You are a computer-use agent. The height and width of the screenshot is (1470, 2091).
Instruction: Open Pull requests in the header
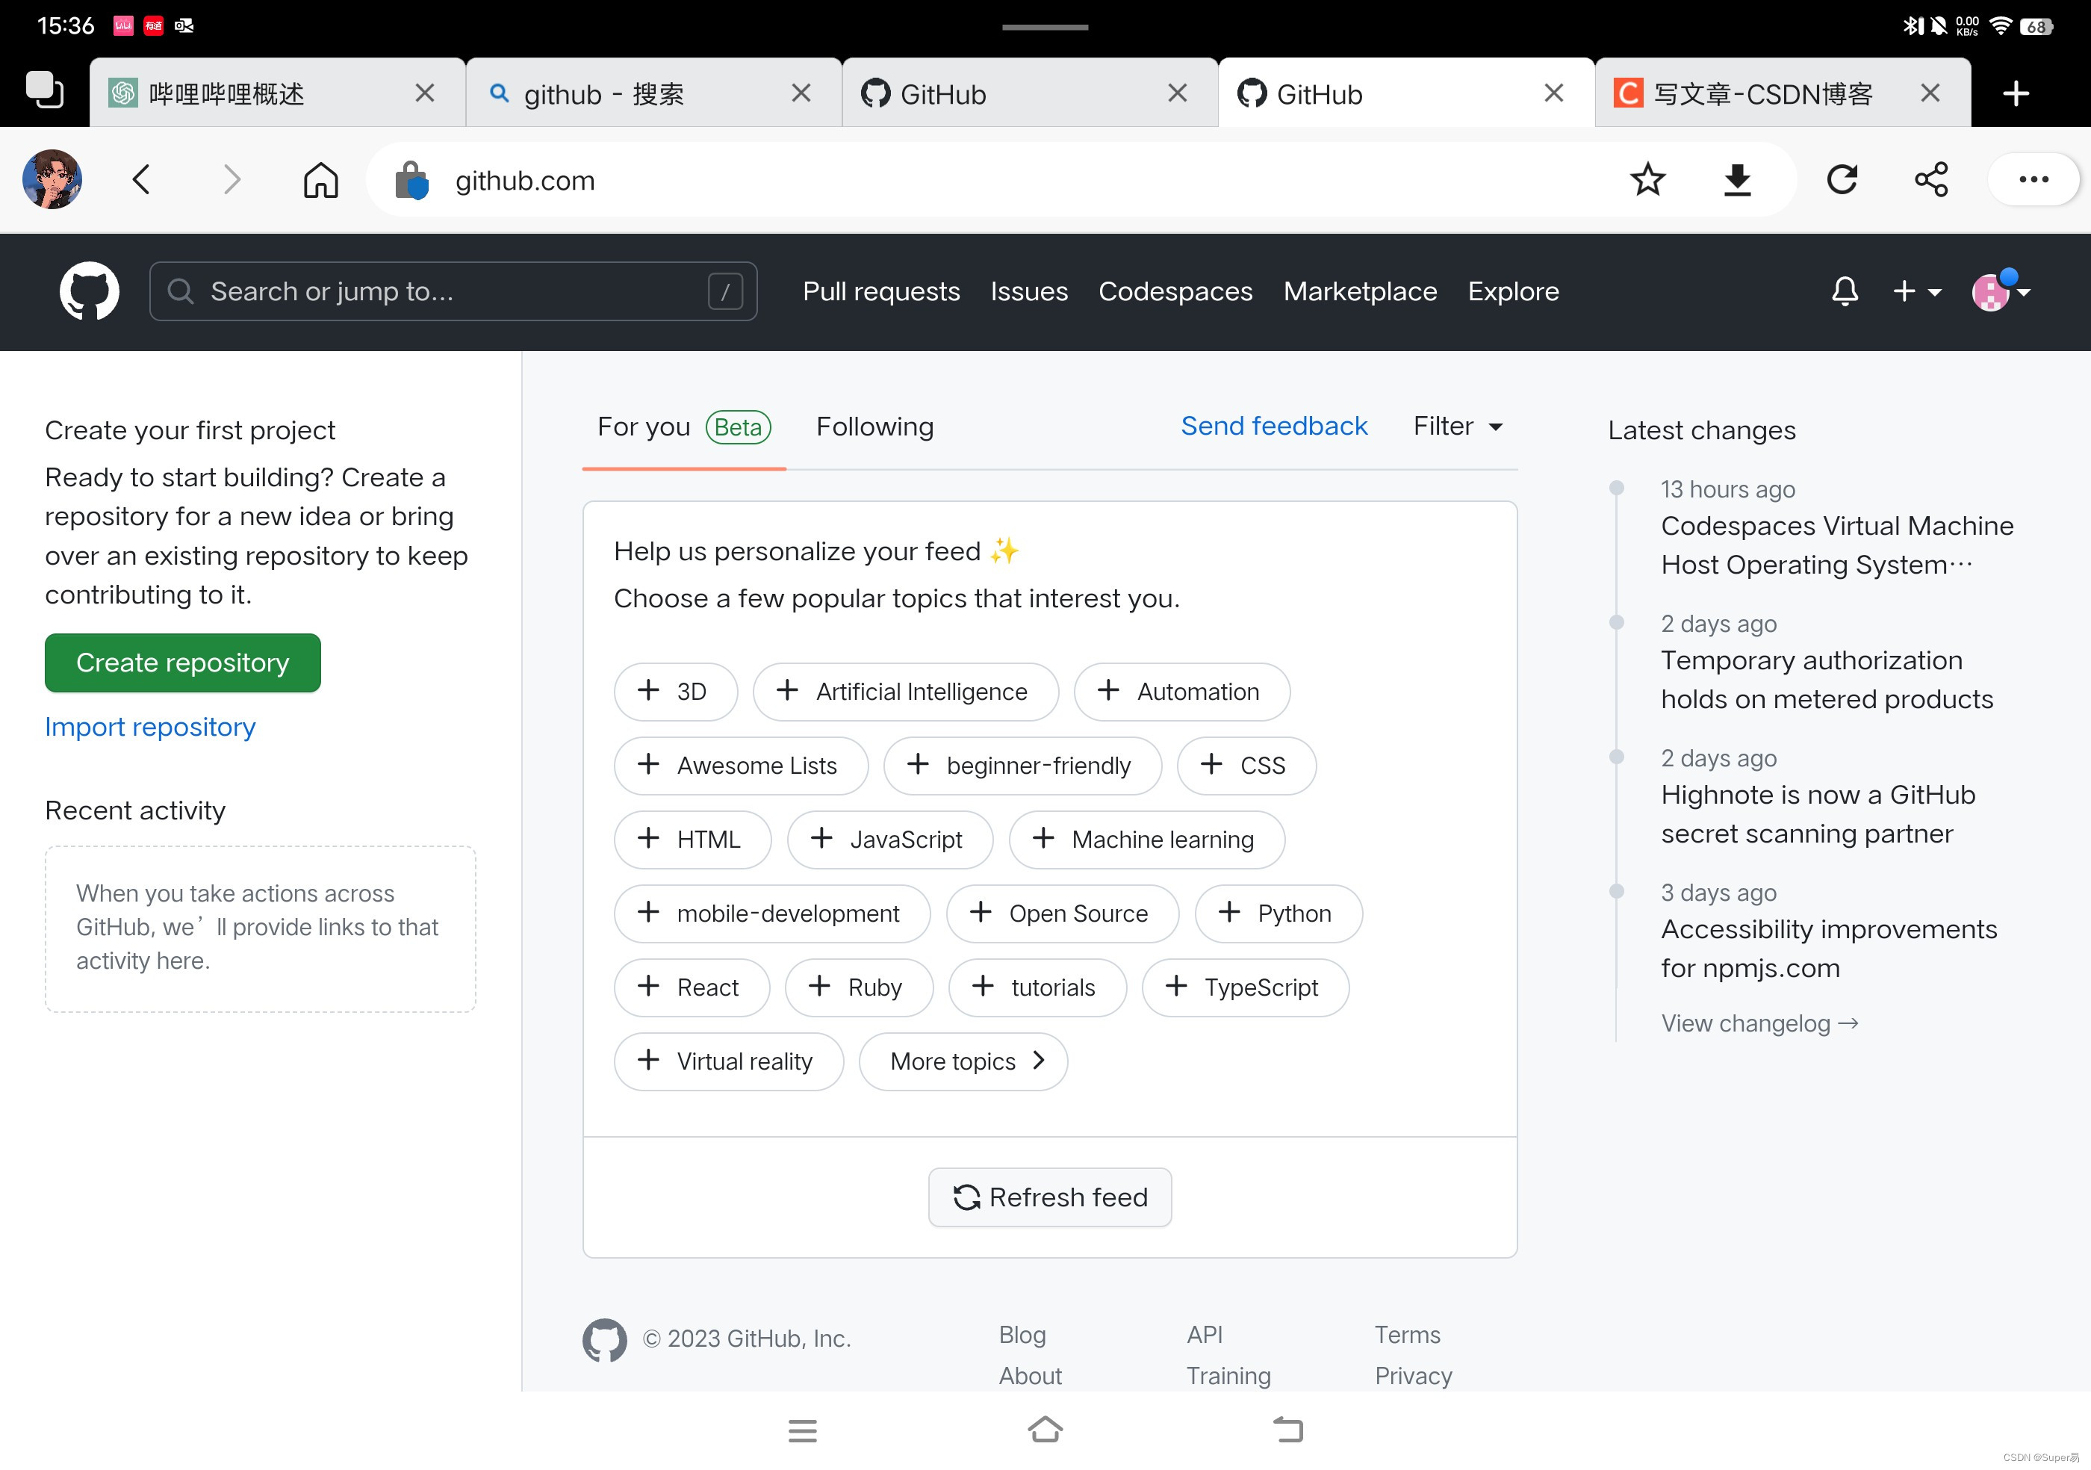pos(880,291)
